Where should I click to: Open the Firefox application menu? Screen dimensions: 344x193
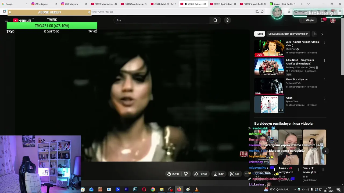coord(340,12)
